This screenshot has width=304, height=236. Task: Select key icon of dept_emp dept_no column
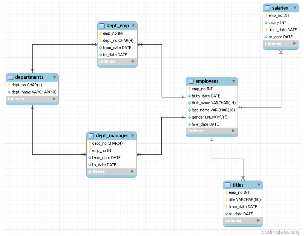[100, 40]
